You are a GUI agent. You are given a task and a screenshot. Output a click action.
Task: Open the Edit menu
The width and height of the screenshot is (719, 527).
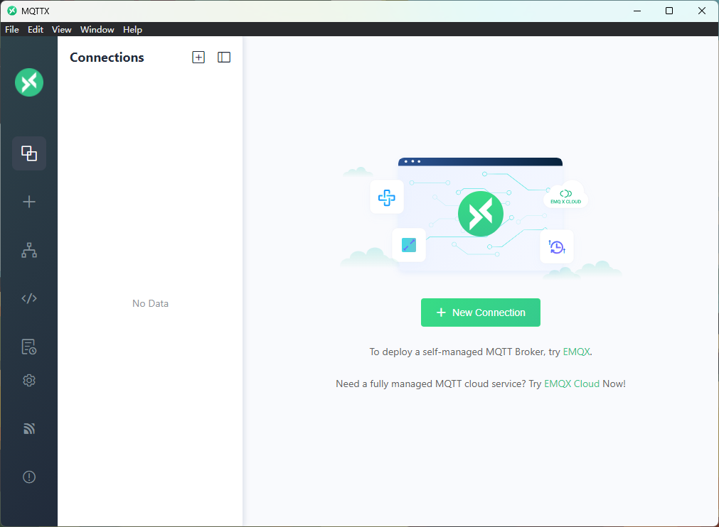36,30
